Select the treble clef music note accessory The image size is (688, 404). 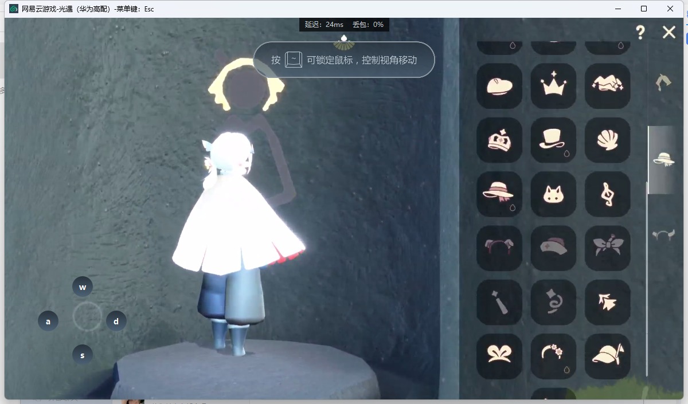point(607,194)
